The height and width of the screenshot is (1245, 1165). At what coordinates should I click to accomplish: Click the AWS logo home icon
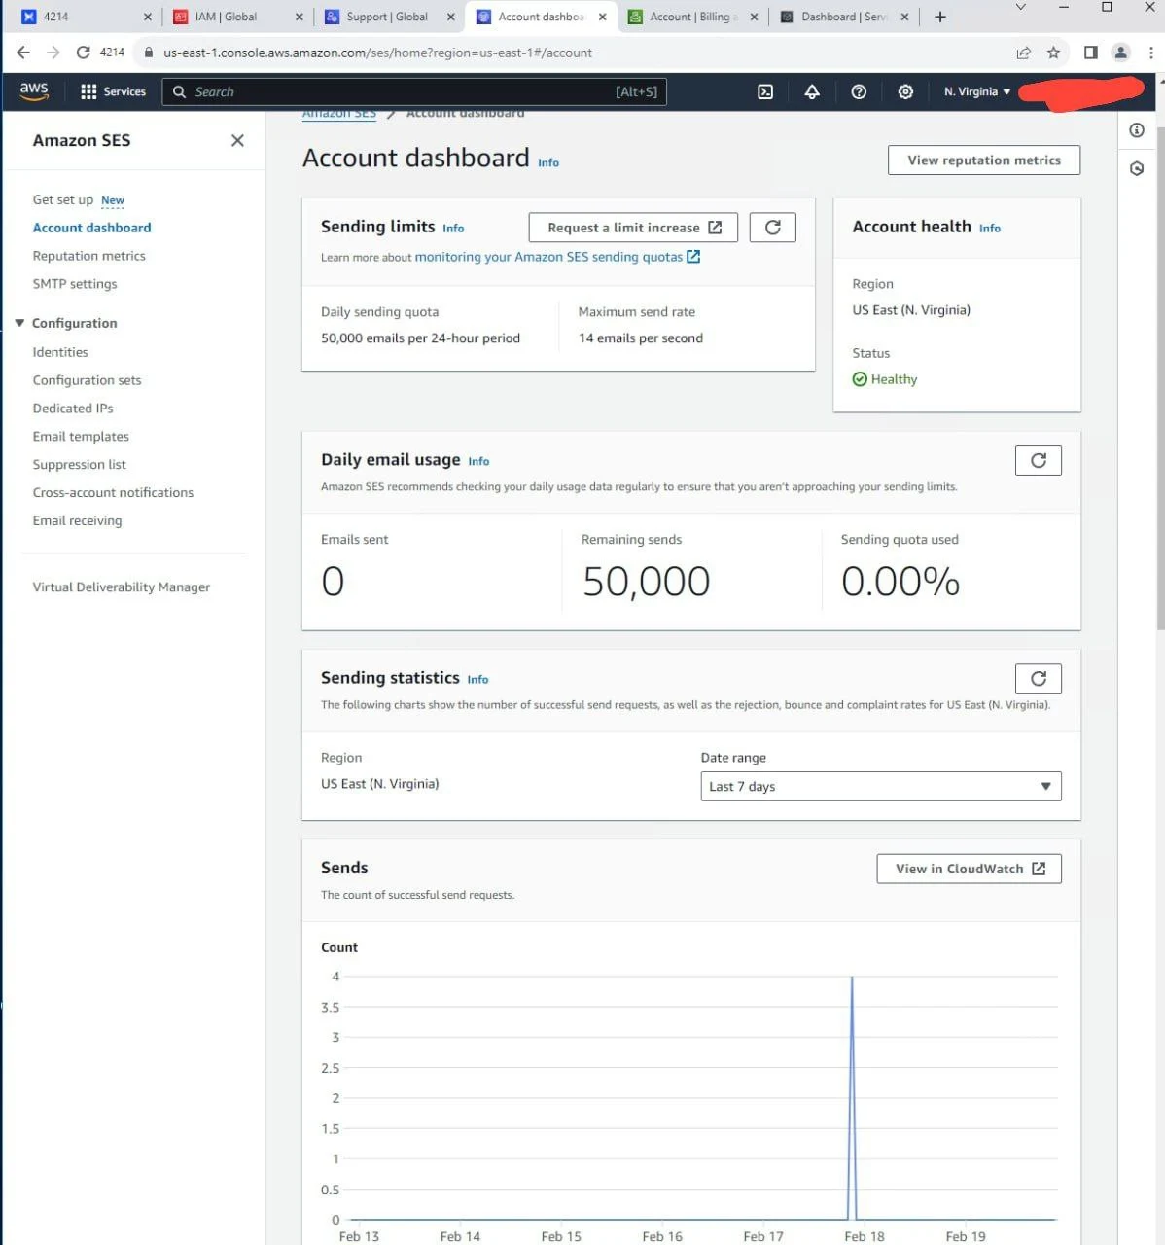pos(34,90)
